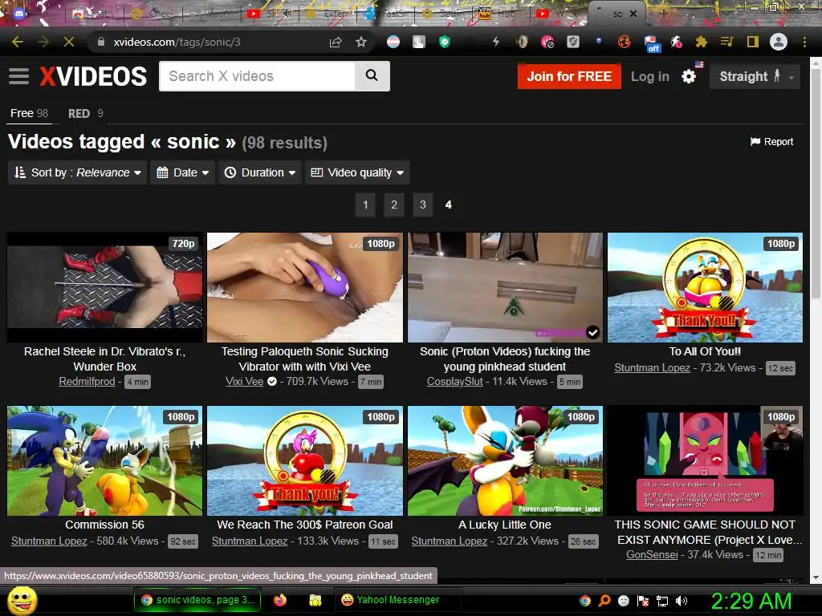Click the address bar URL text
Image resolution: width=822 pixels, height=616 pixels.
pyautogui.click(x=177, y=42)
